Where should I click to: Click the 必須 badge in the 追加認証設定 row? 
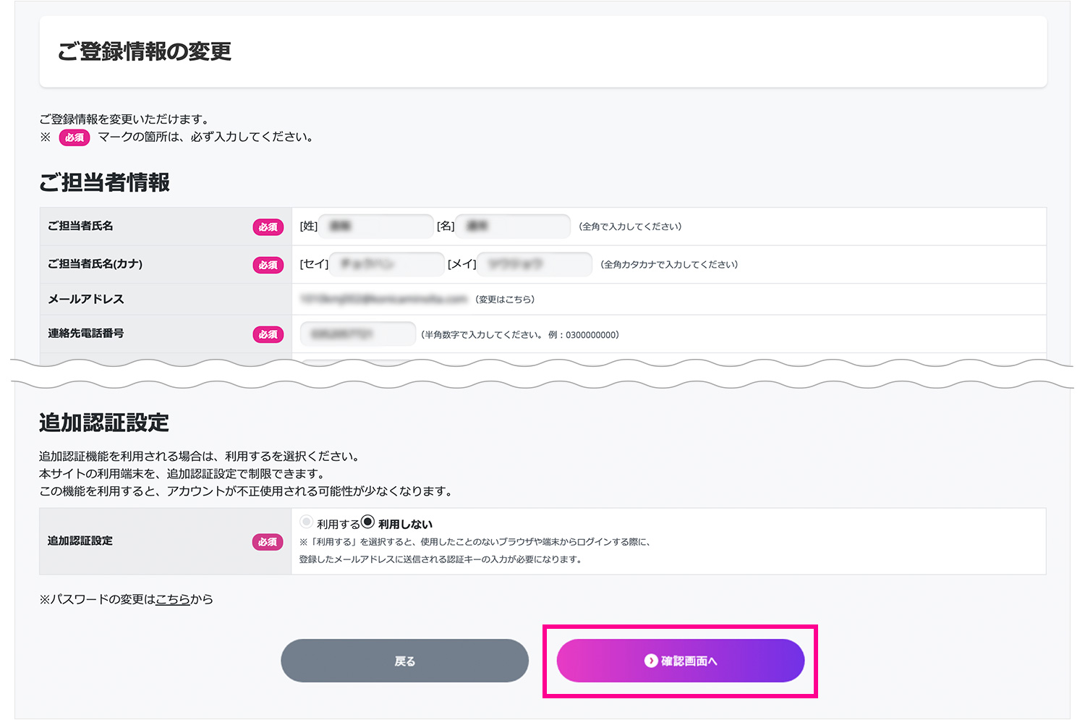click(268, 542)
